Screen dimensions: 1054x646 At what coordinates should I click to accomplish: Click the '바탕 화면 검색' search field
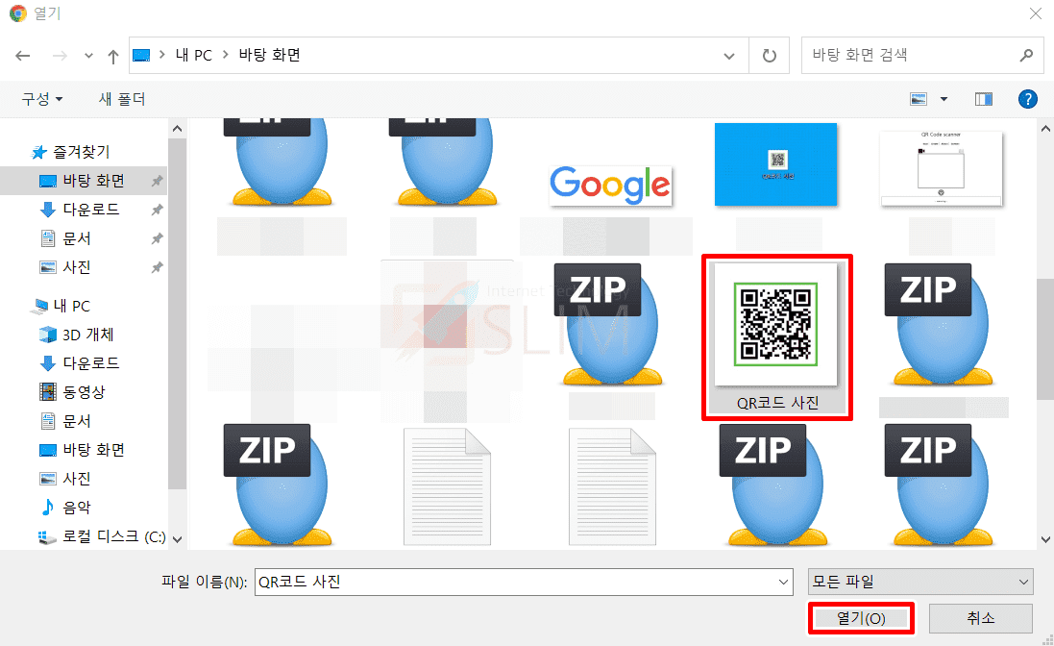pyautogui.click(x=922, y=55)
